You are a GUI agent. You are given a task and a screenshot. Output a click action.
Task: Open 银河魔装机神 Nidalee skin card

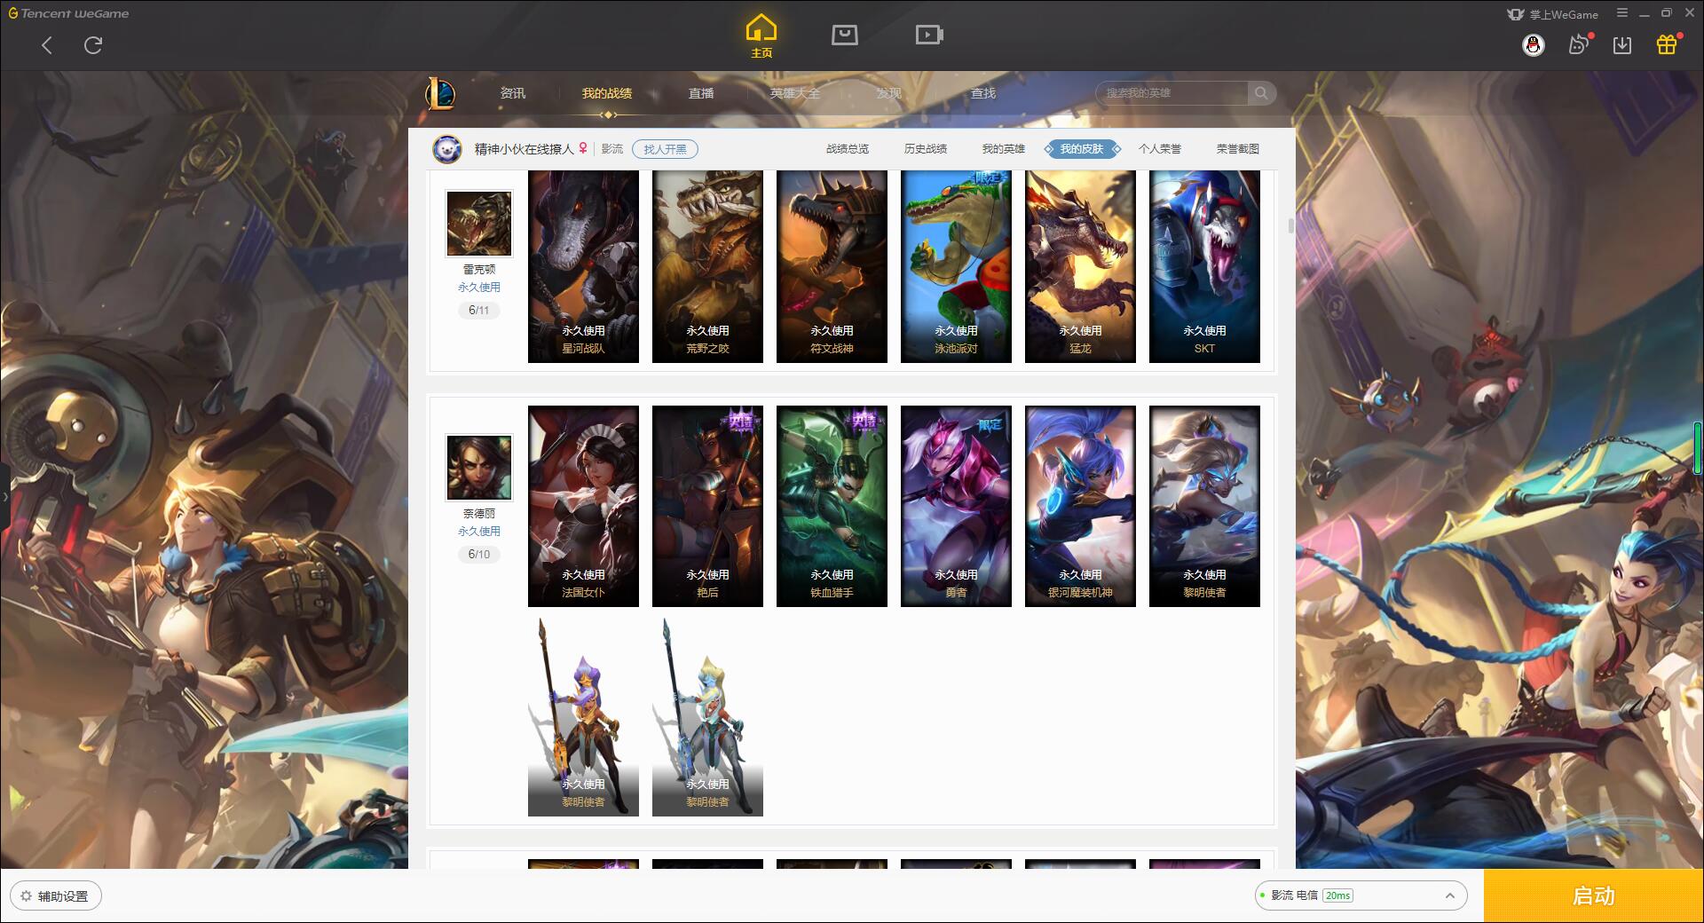(x=1080, y=506)
